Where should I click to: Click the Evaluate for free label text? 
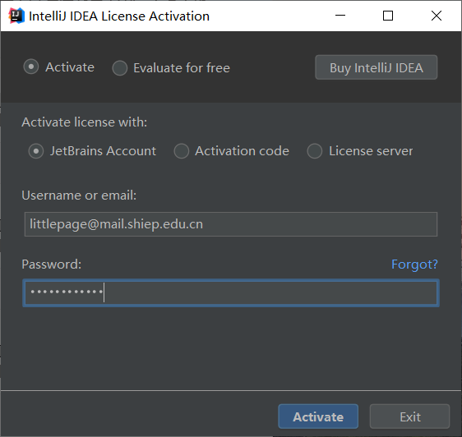tap(182, 68)
